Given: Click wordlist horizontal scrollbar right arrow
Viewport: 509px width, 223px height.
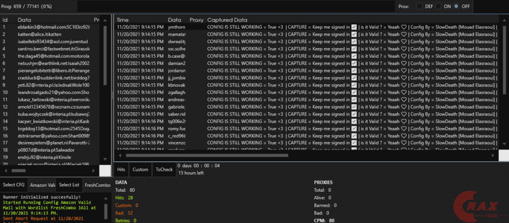Looking at the screenshot, I should click(x=93, y=170).
